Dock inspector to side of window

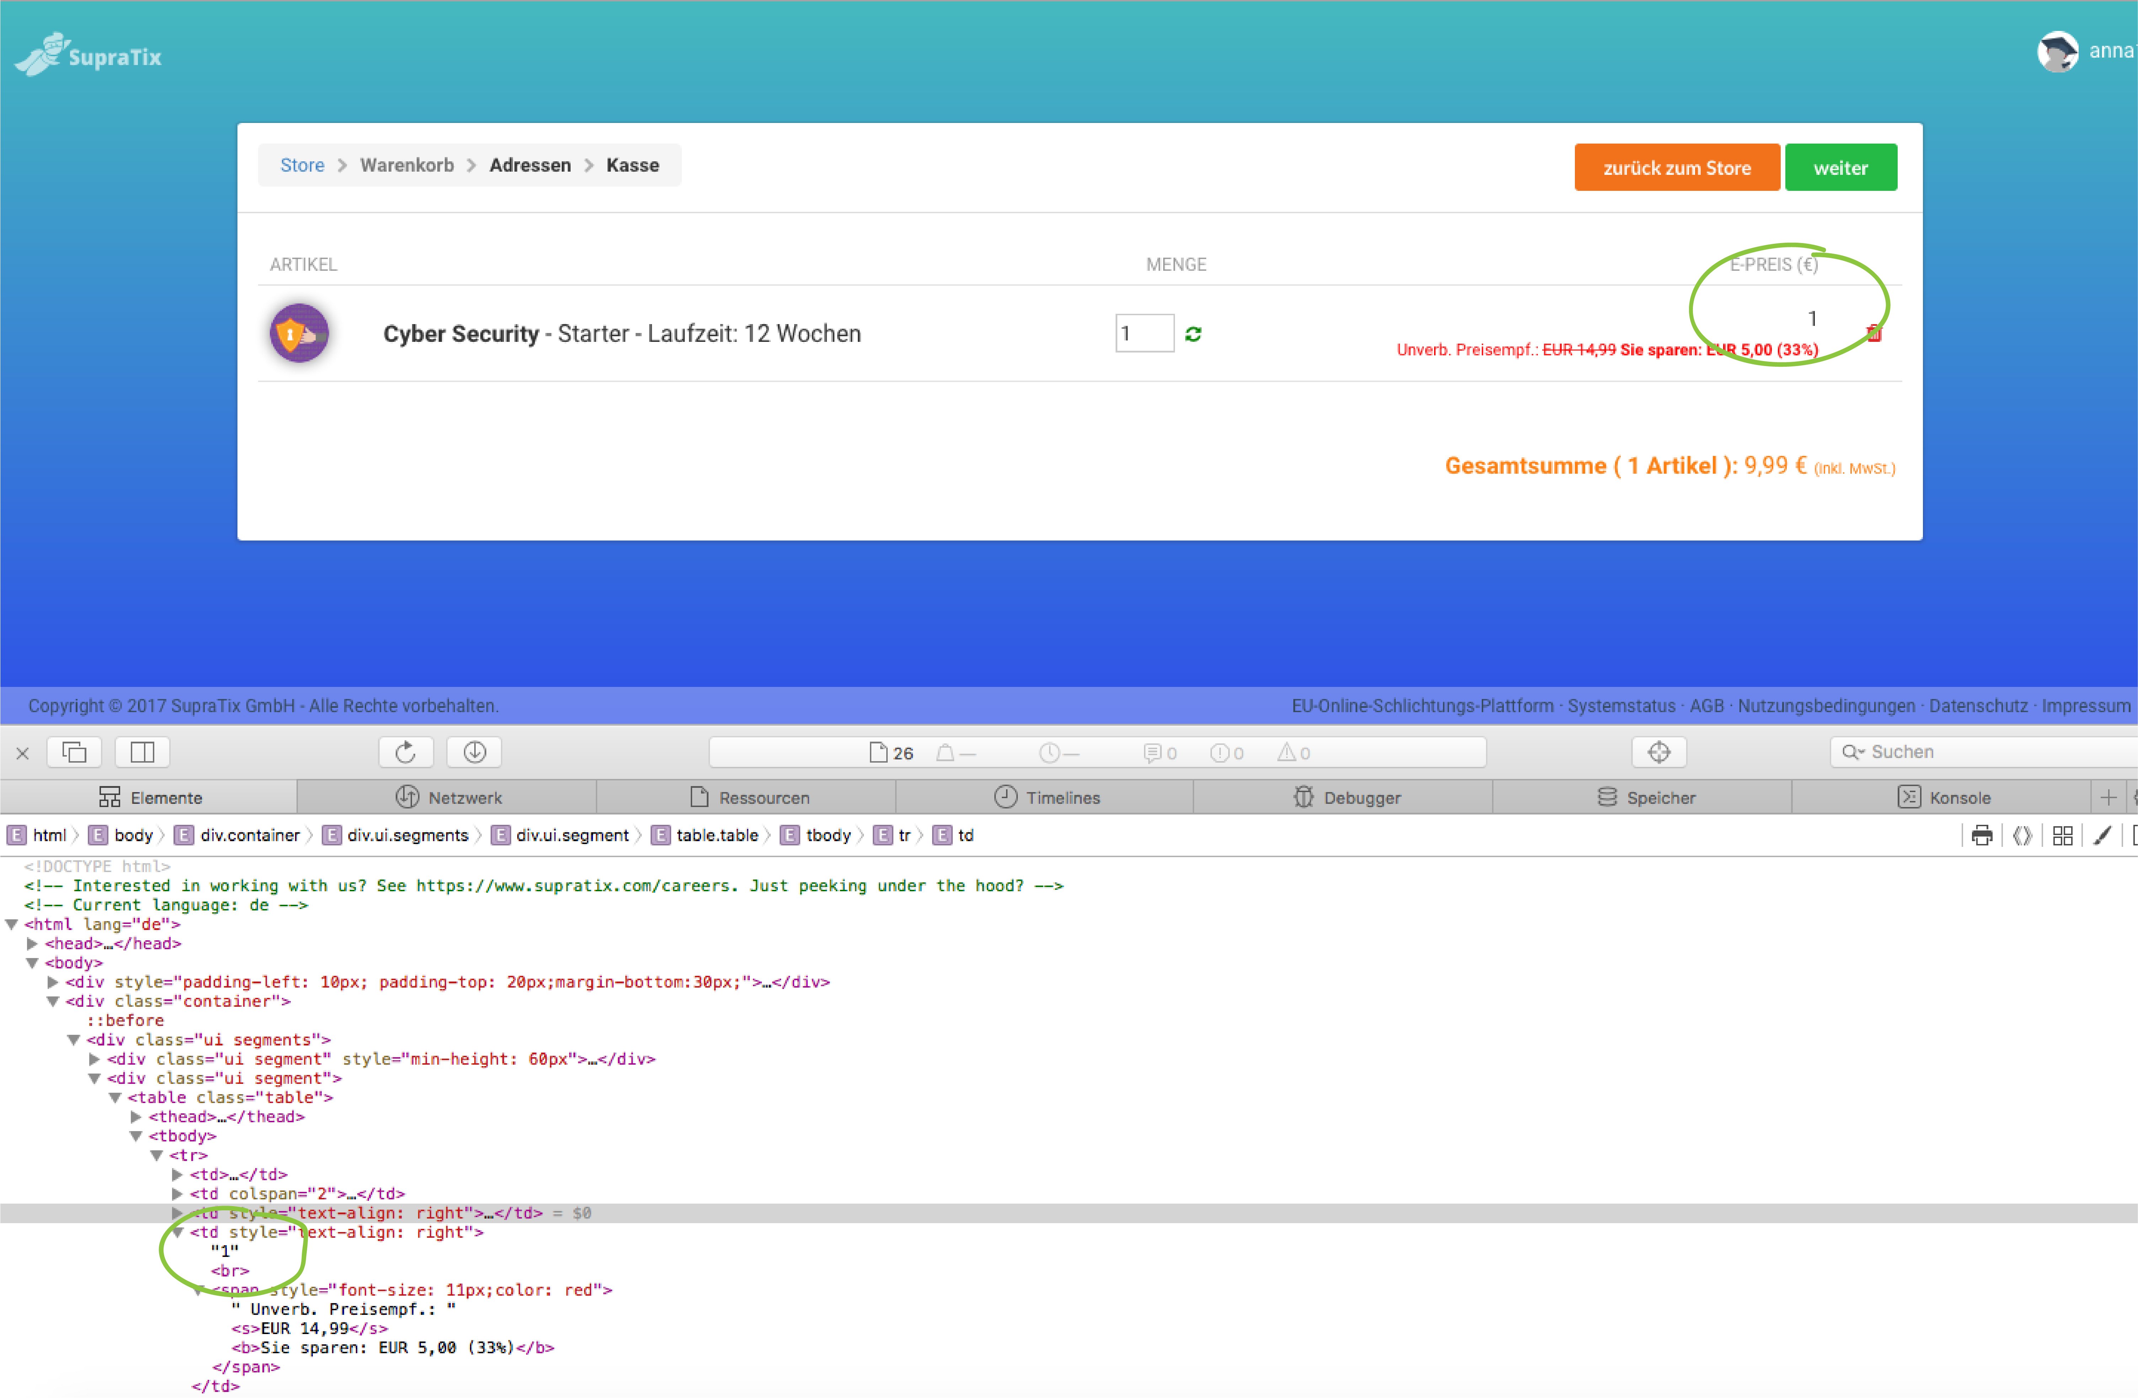142,752
